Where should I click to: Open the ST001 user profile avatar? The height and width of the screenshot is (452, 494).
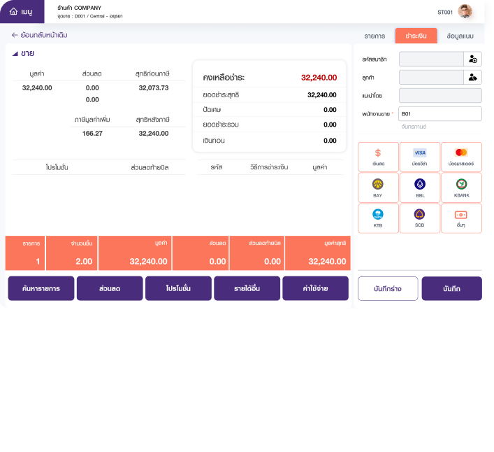465,12
